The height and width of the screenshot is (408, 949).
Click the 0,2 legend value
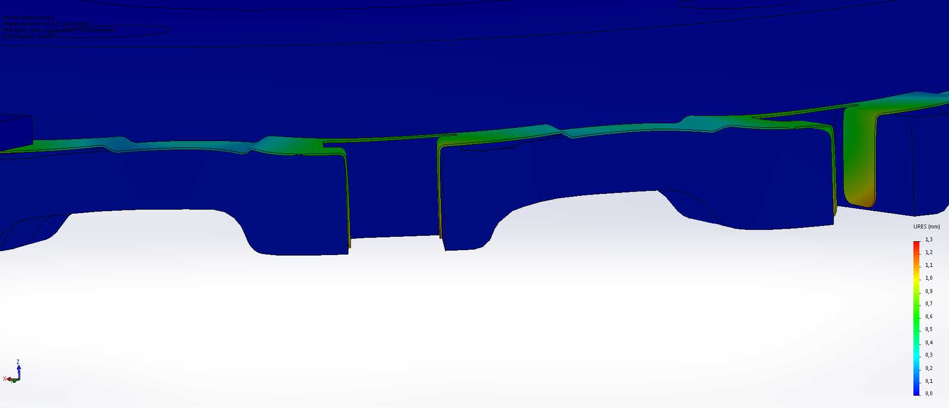(929, 369)
